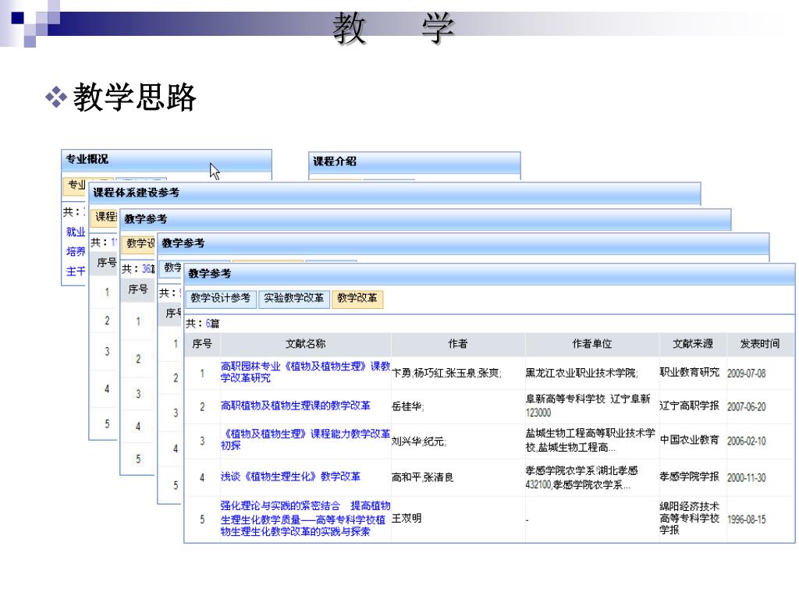Click the 序号 header in the front table
The height and width of the screenshot is (599, 799).
point(202,344)
